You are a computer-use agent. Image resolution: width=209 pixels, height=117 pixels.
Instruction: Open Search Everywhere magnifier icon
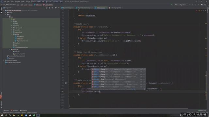[x=208, y=5]
